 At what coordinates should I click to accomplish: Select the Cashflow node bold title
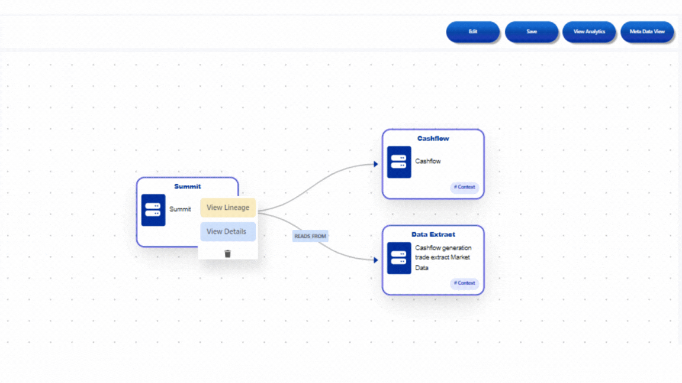tap(433, 139)
